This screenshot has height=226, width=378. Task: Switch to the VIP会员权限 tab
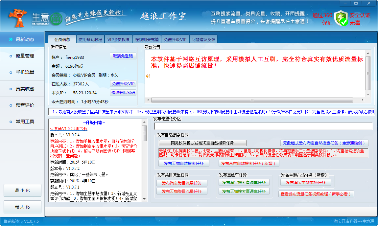[x=118, y=39]
